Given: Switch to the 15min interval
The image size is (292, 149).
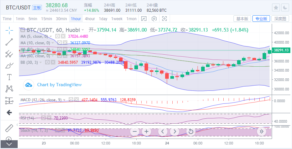Looking at the screenshot, I should 46,19.
